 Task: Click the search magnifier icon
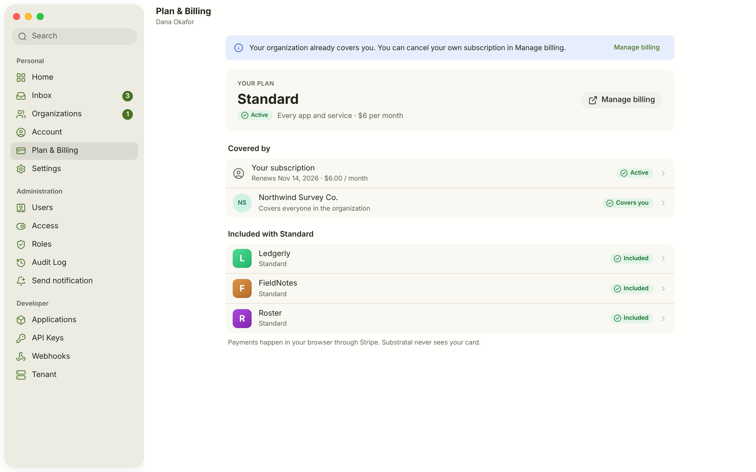22,37
